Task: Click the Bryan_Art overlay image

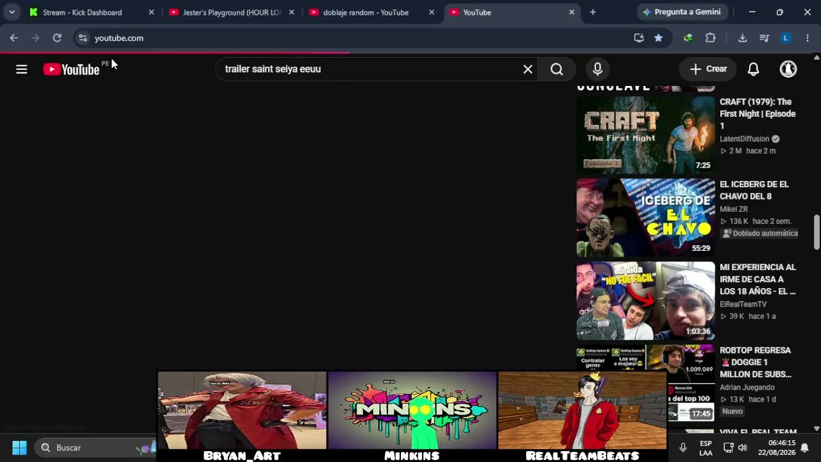Action: 242,411
